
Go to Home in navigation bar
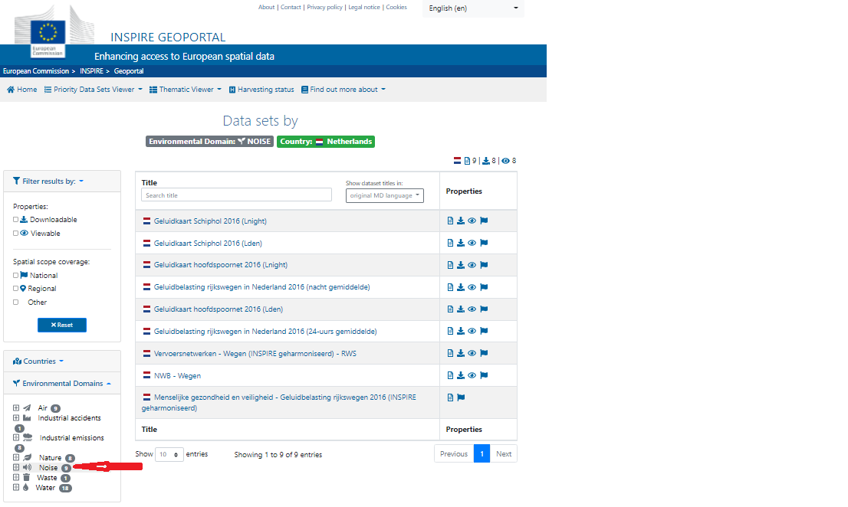pyautogui.click(x=22, y=90)
